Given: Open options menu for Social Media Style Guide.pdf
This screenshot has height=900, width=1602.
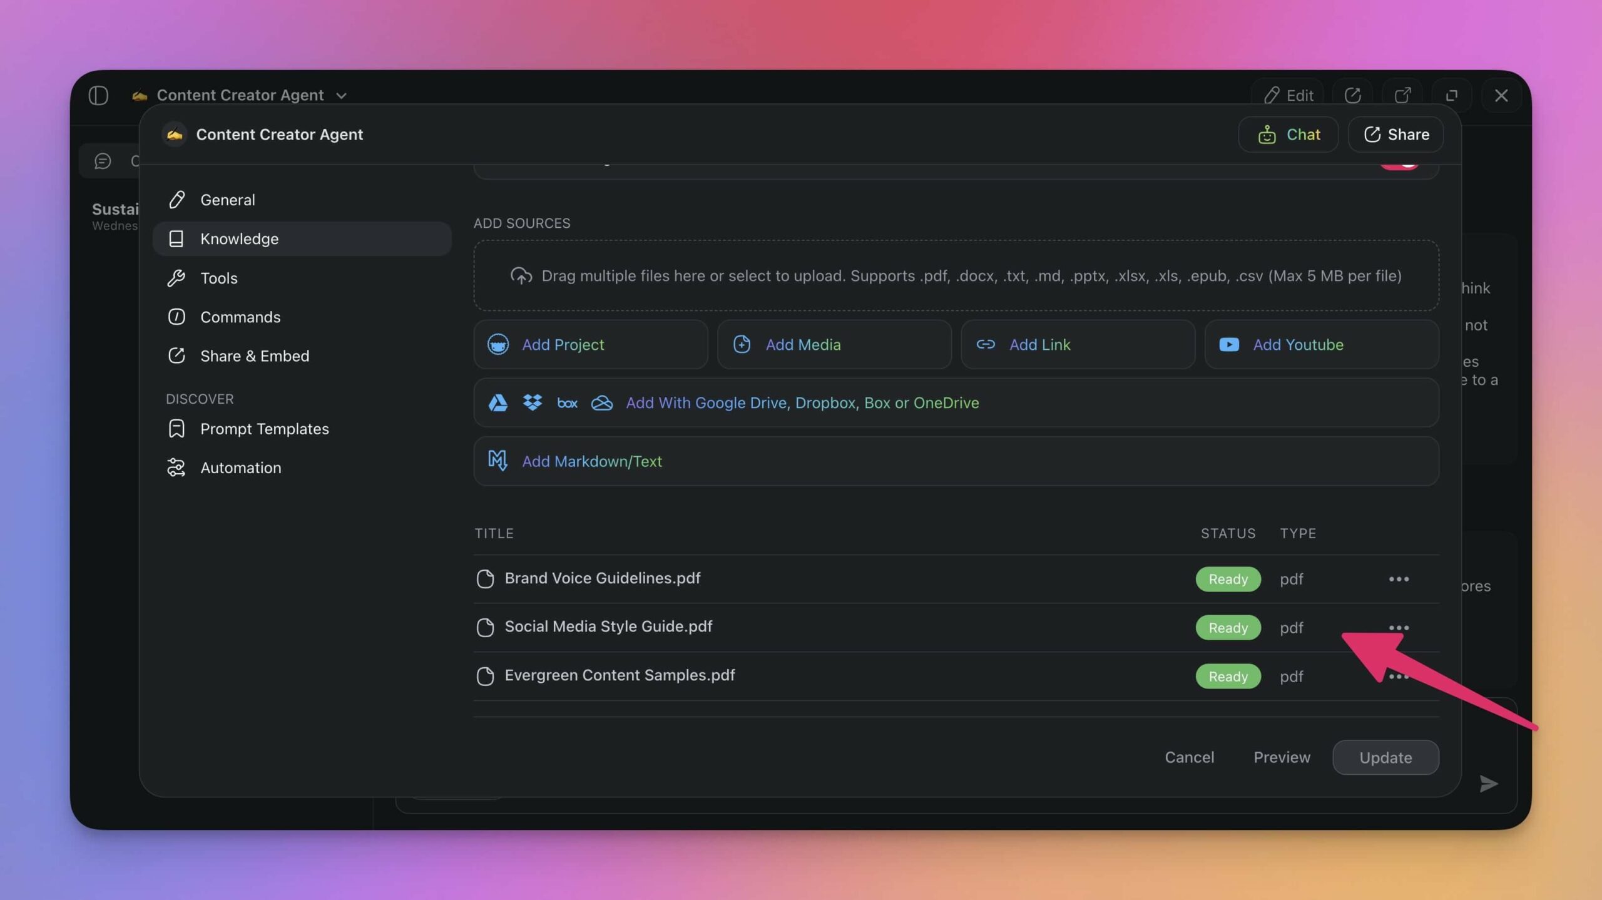Looking at the screenshot, I should (x=1398, y=627).
